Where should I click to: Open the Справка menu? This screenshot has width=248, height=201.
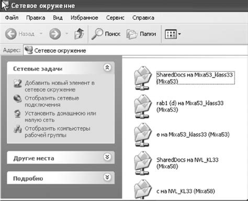point(143,18)
